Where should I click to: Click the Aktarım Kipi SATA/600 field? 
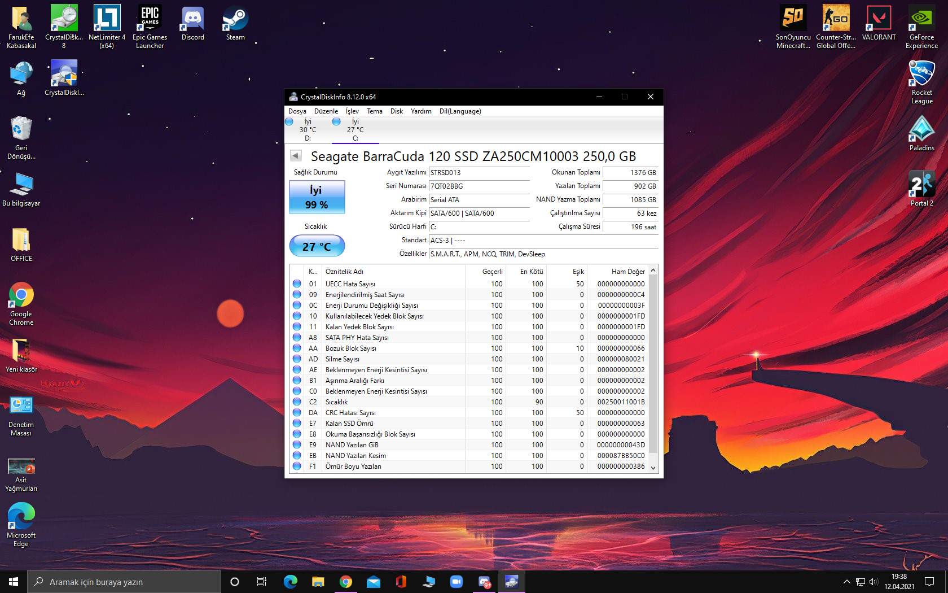tap(479, 213)
